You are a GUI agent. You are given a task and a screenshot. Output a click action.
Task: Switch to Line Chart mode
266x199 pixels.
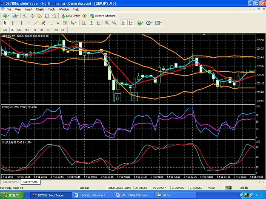[99, 23]
